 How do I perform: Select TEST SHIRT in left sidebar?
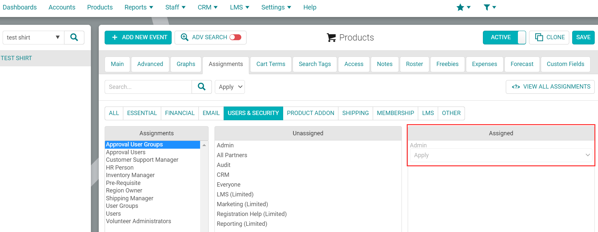click(45, 58)
